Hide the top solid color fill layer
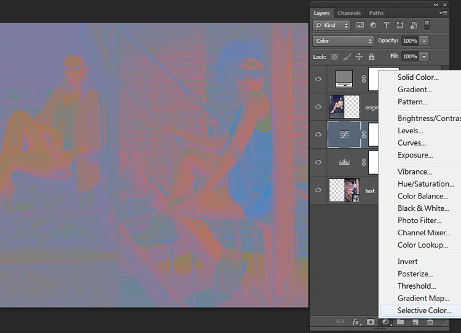Image resolution: width=461 pixels, height=333 pixels. 318,79
